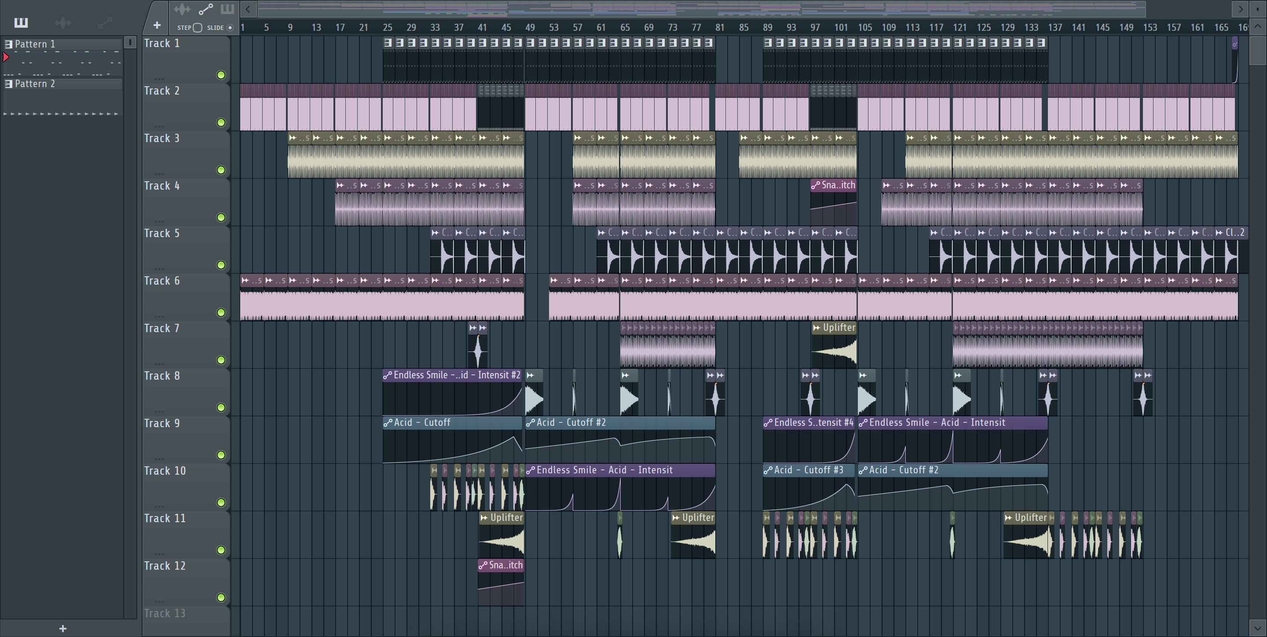
Task: Mute Track 9 with its green light
Action: (221, 455)
